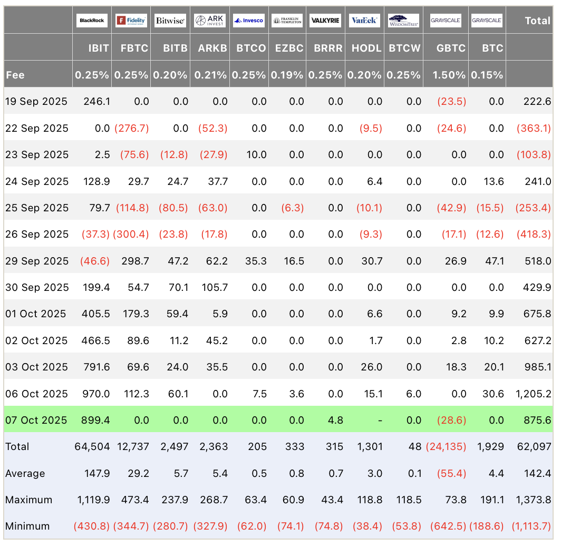Select the 1.50% GBTC fee cell
Image resolution: width=561 pixels, height=547 pixels.
click(x=449, y=75)
